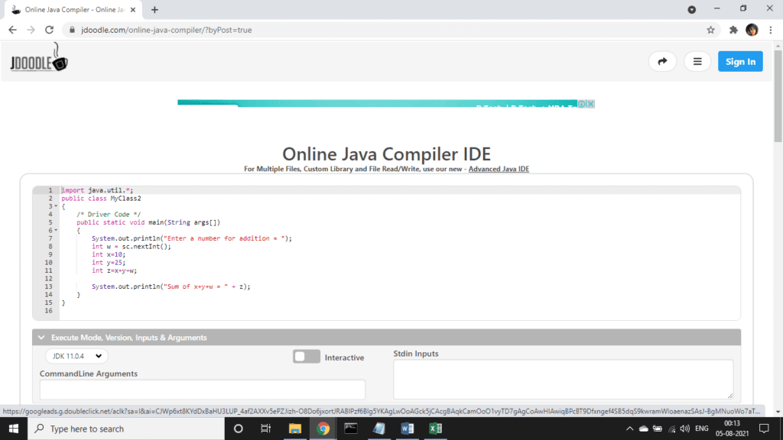Screen dimensions: 783x440
Task: Toggle the Interactive mode switch
Action: (x=306, y=356)
